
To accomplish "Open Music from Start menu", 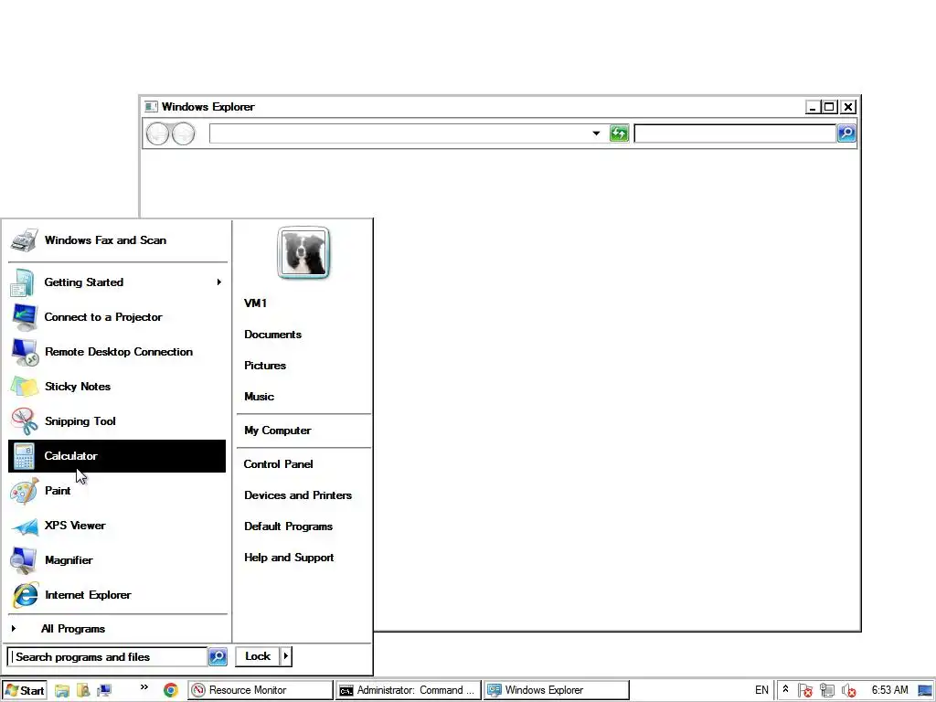I will 259,397.
